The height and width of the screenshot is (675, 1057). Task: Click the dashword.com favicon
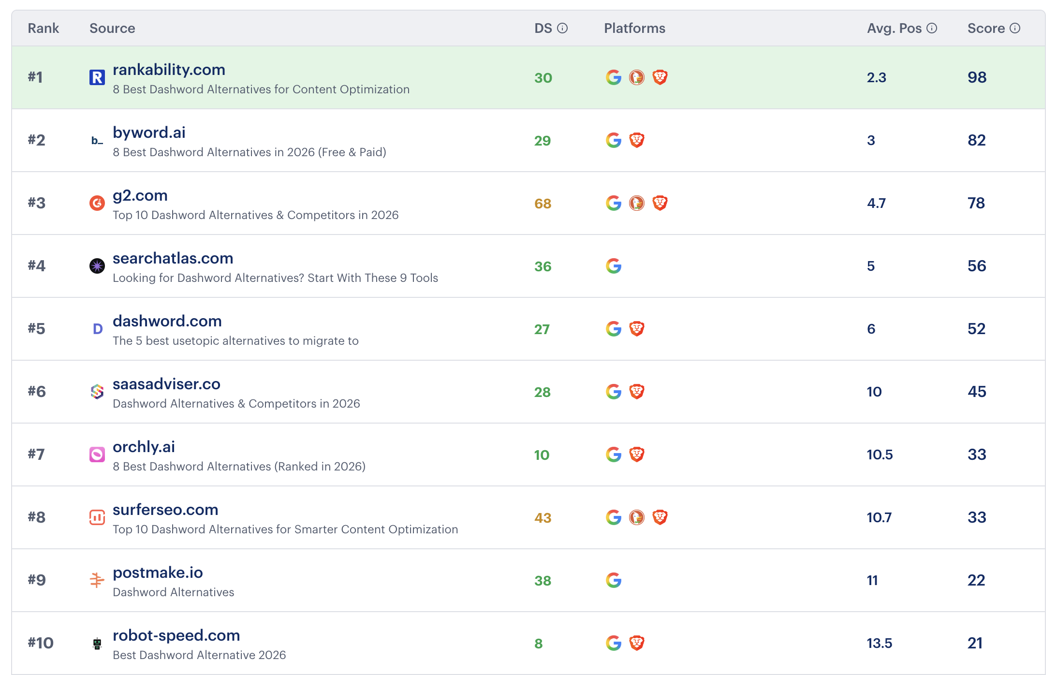(97, 329)
